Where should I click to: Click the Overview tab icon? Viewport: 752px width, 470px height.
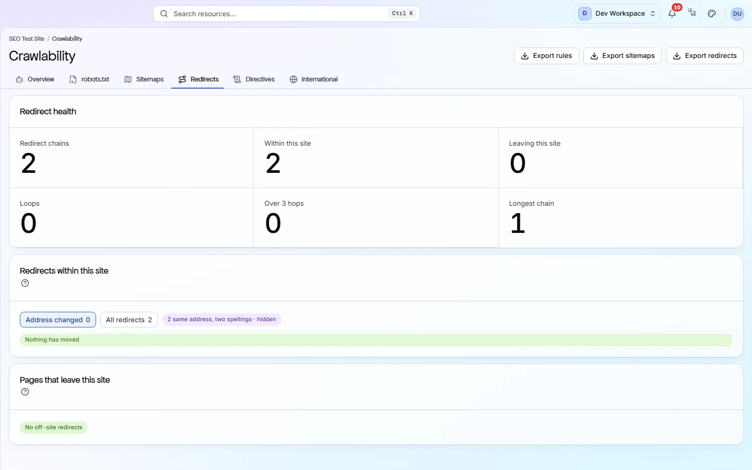(x=19, y=79)
